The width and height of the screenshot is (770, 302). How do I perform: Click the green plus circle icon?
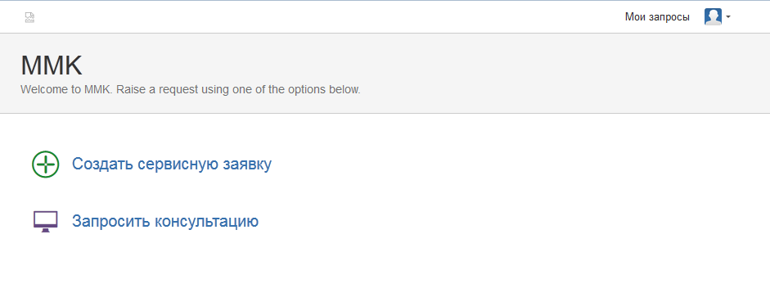(x=46, y=164)
